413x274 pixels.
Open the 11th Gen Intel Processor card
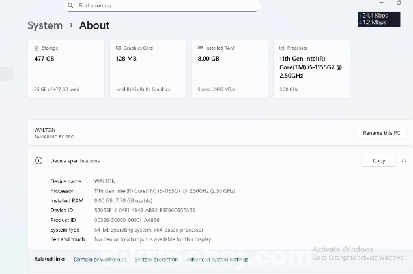pyautogui.click(x=311, y=69)
